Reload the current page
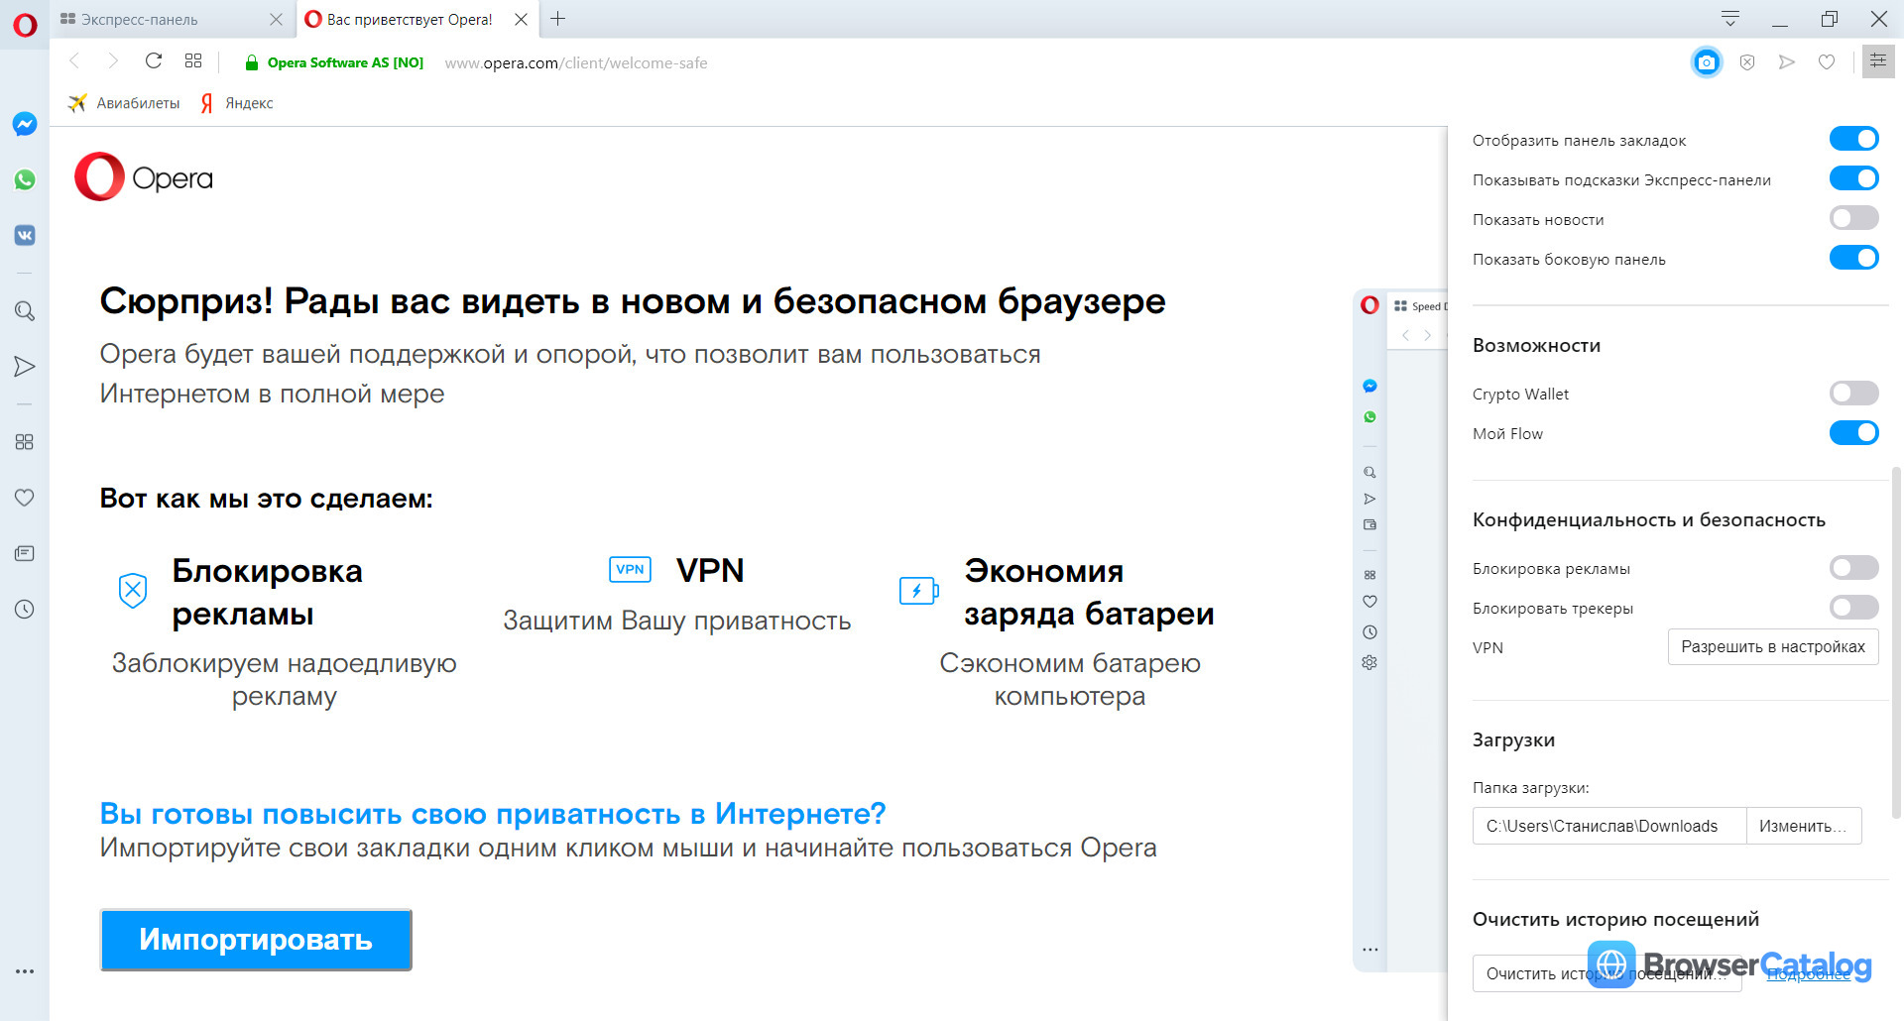Viewport: 1904px width, 1021px height. pos(154,61)
